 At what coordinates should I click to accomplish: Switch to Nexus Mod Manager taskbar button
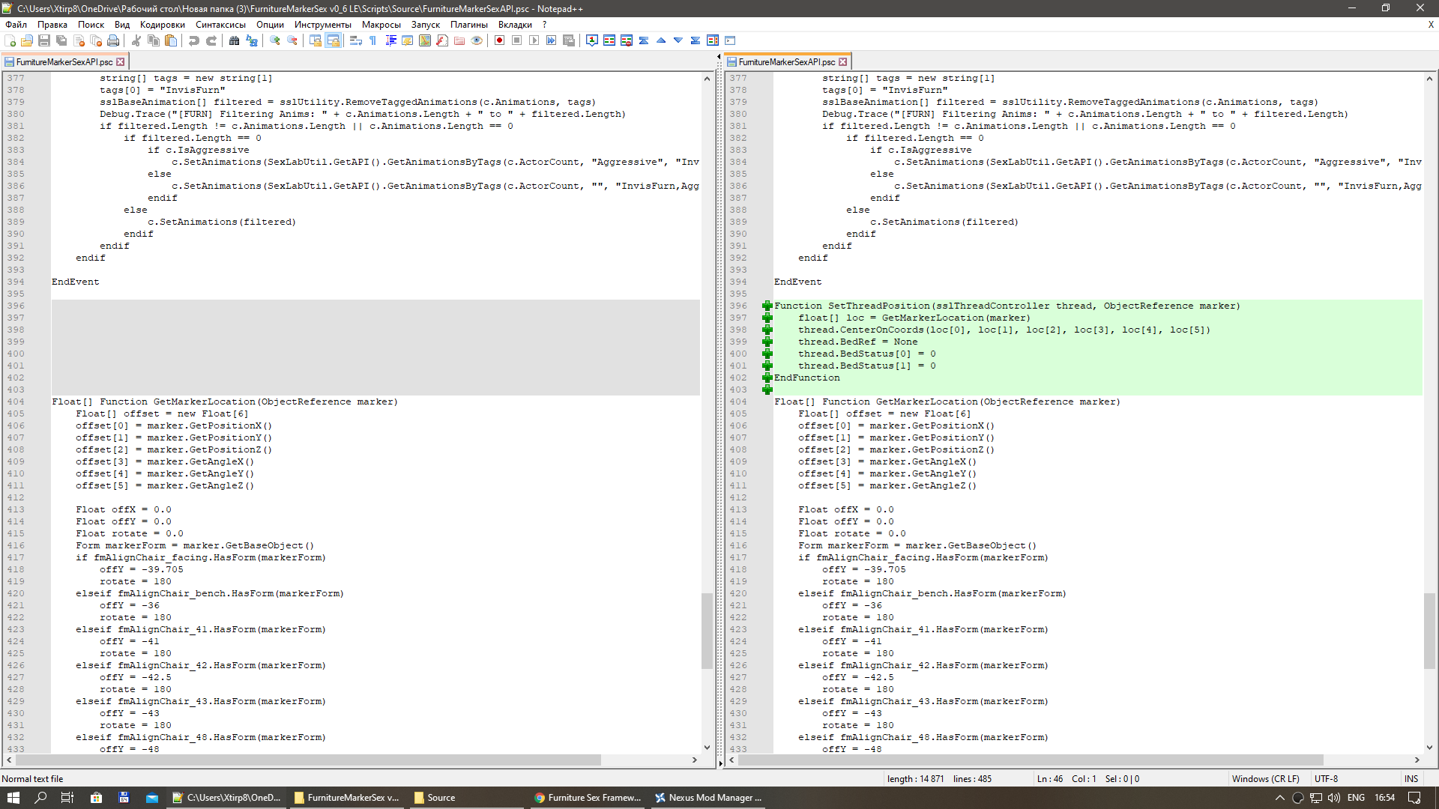click(708, 798)
